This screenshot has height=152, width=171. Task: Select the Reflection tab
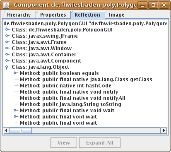87,15
